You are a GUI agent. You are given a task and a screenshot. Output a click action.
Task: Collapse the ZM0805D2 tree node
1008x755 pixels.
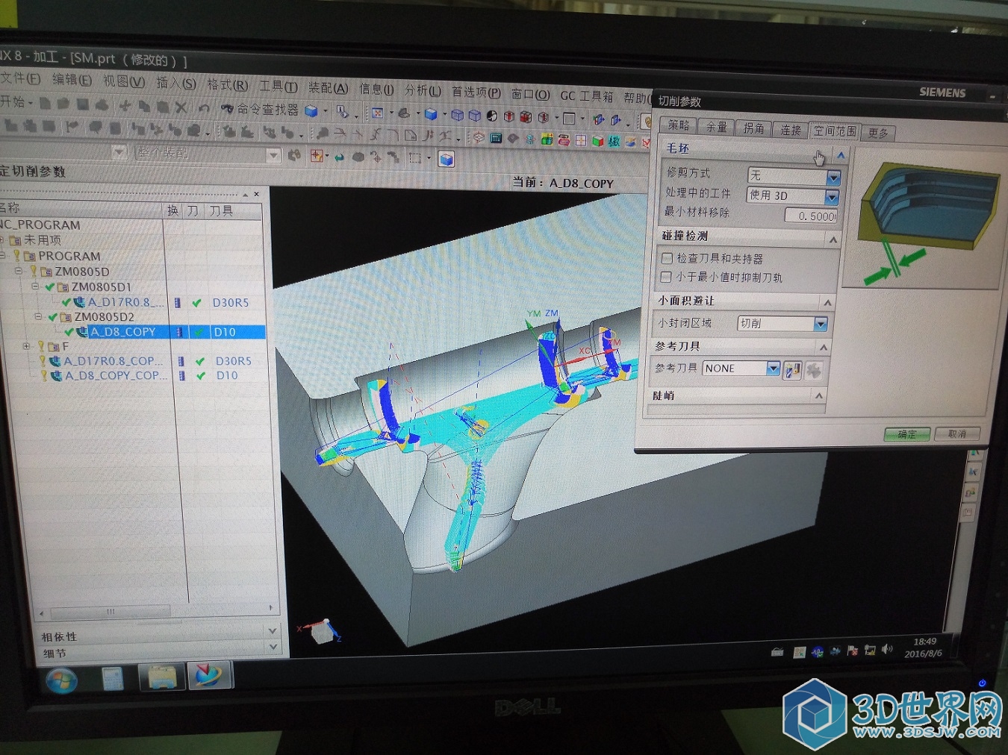pos(38,316)
